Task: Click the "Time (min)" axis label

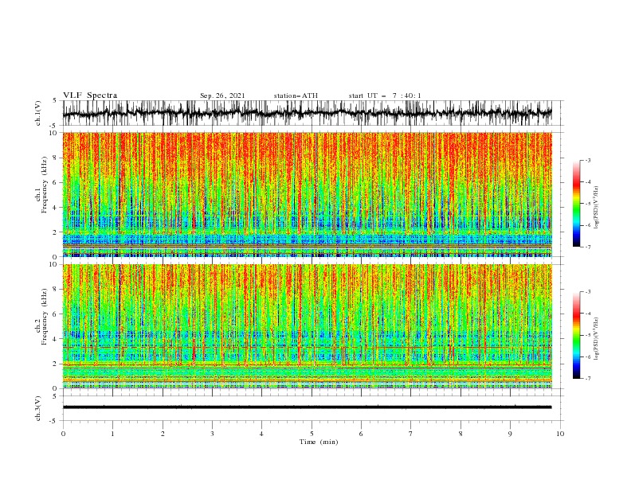Action: click(x=319, y=442)
